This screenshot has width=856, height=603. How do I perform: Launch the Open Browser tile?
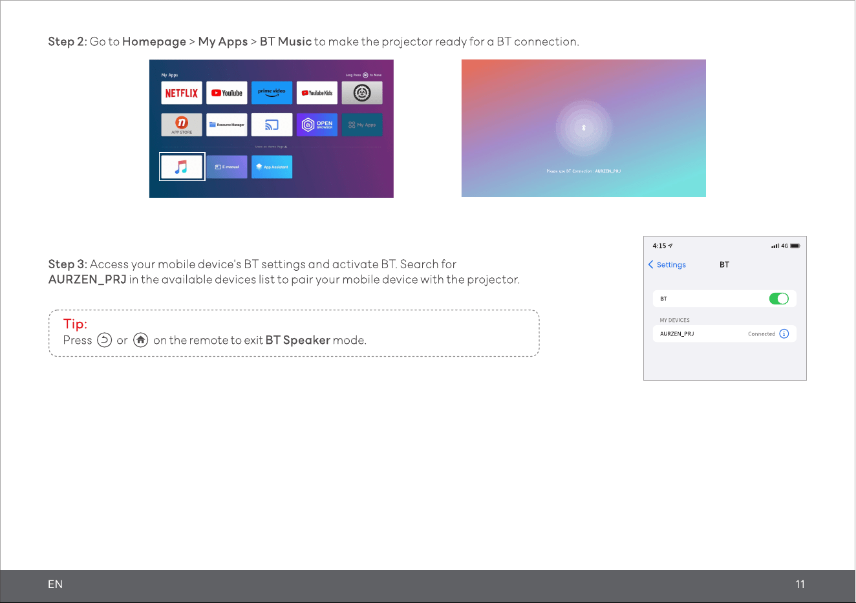[x=317, y=125]
